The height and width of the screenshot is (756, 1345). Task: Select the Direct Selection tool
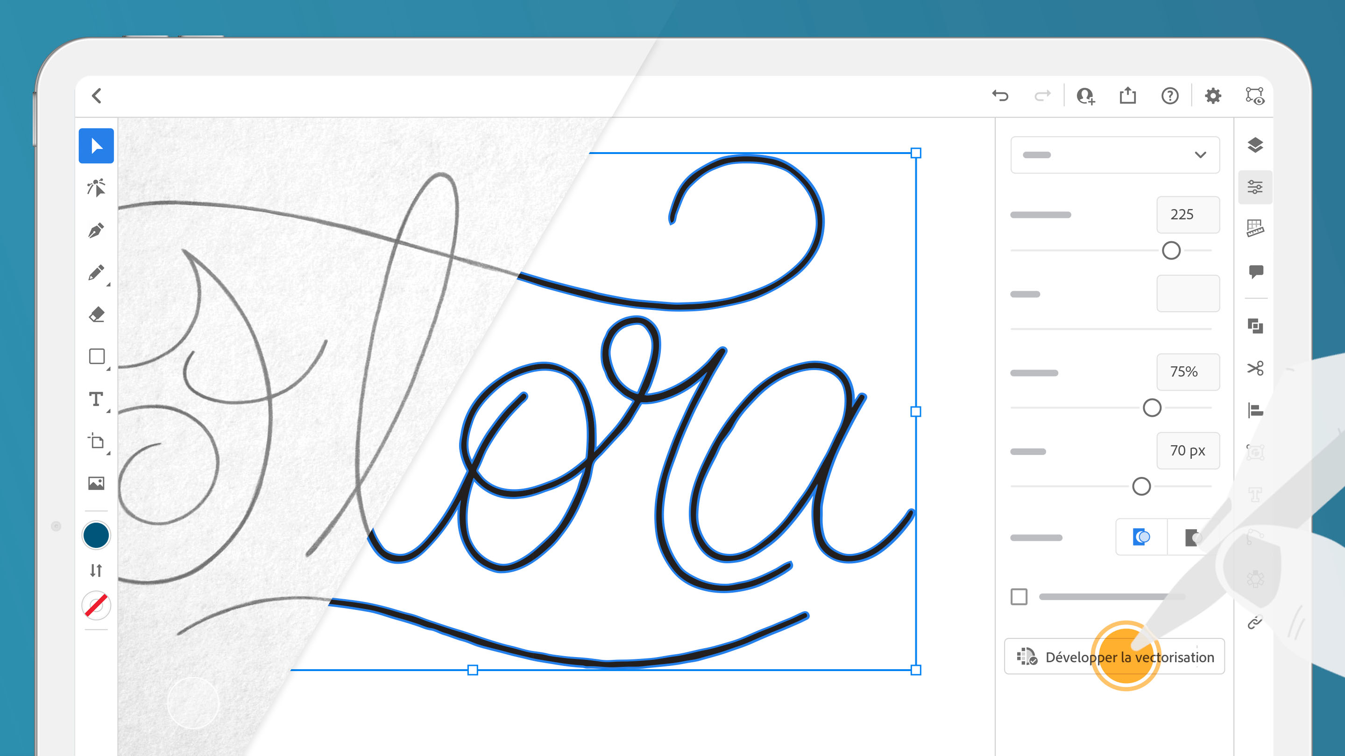click(96, 188)
